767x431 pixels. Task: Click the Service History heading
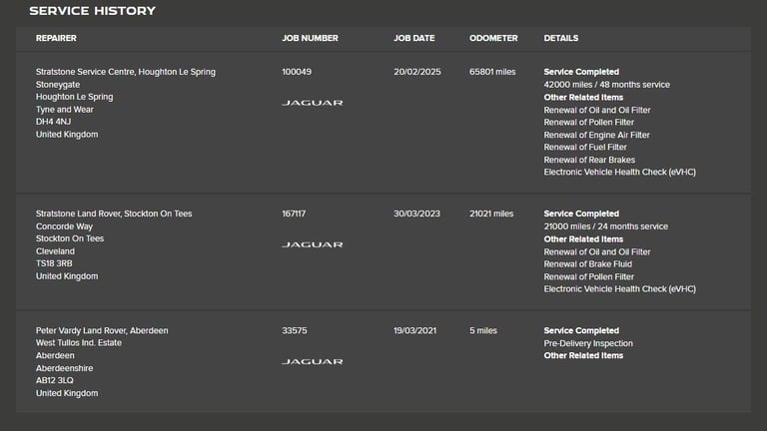click(92, 11)
